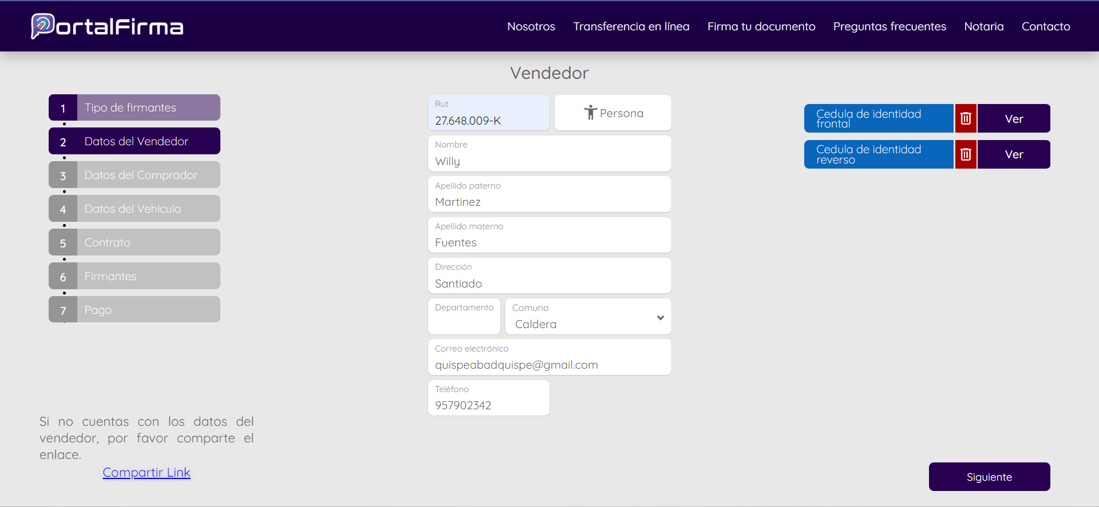Focus the Correo electrónico field
Screen dimensions: 1099x507
pyautogui.click(x=549, y=365)
